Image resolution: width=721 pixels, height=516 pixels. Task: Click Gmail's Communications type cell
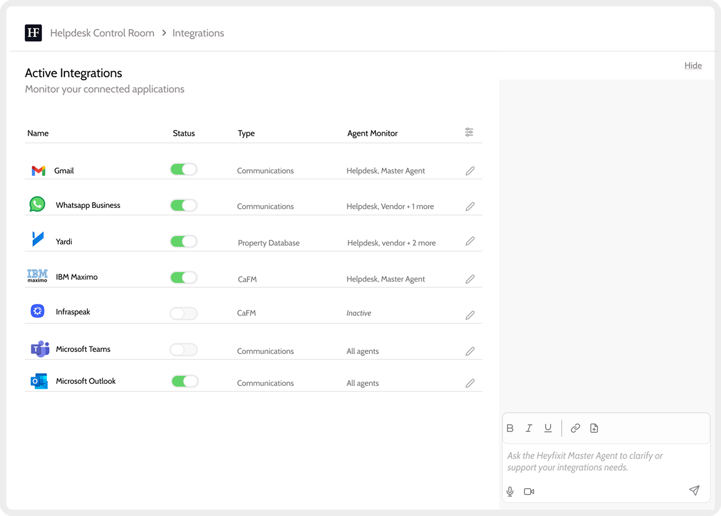[265, 171]
